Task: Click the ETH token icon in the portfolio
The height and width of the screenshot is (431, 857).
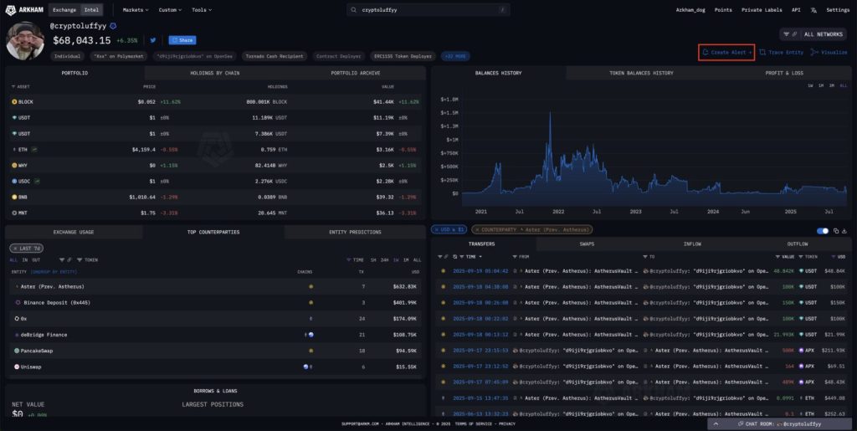Action: tap(14, 149)
